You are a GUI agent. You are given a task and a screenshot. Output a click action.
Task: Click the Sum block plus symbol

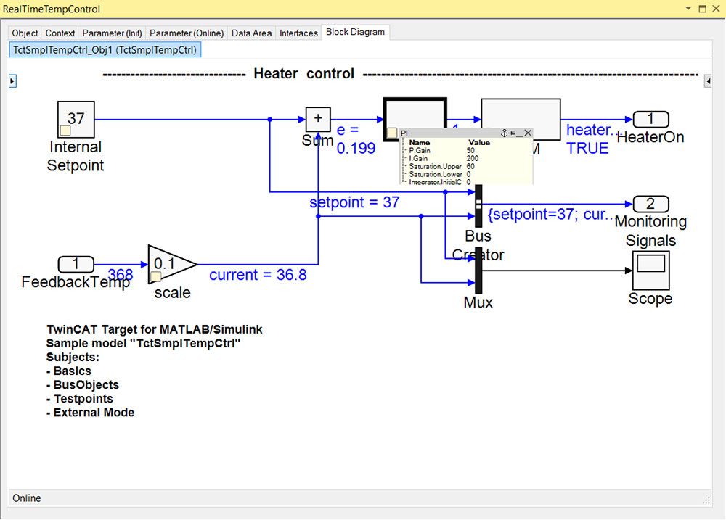point(318,119)
